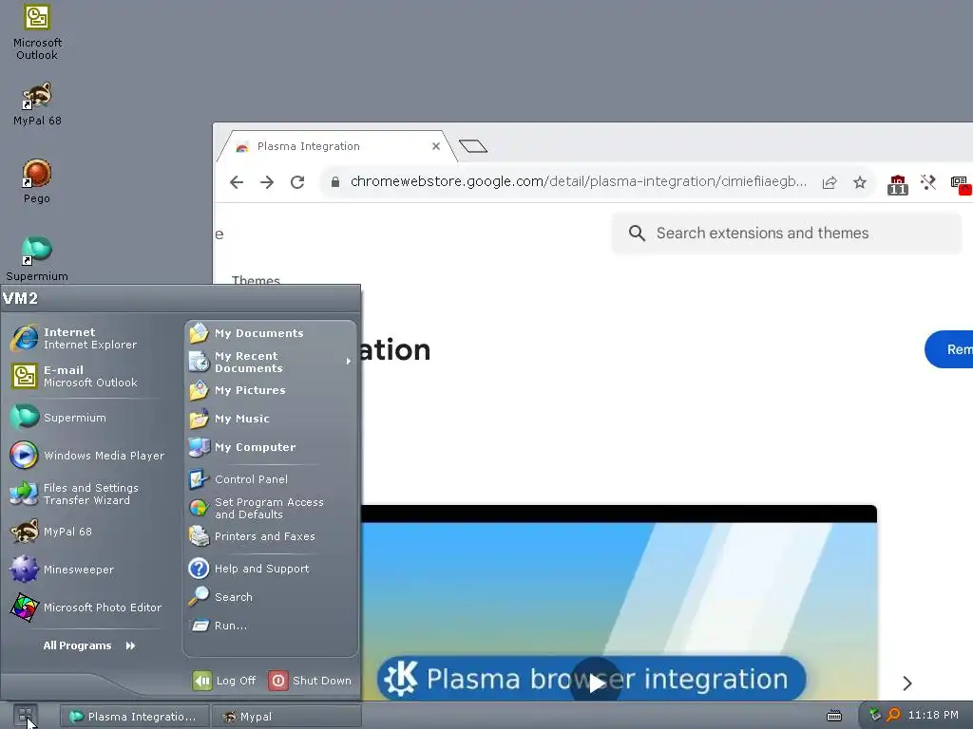Click the blue Remove button

click(x=949, y=349)
